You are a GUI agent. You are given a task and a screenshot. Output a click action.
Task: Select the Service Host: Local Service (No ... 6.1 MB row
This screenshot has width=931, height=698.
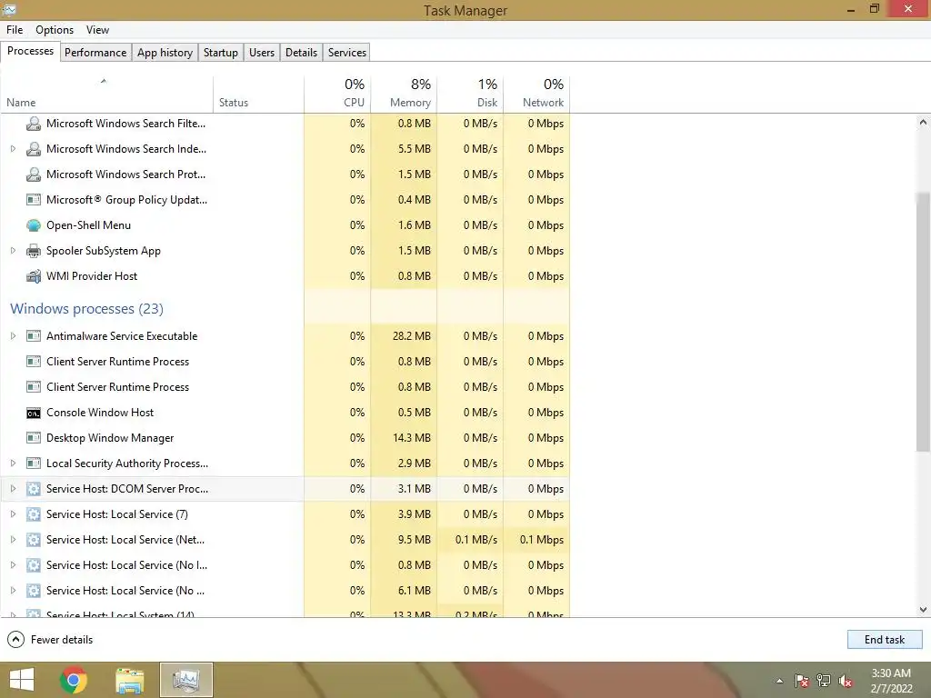pos(285,591)
